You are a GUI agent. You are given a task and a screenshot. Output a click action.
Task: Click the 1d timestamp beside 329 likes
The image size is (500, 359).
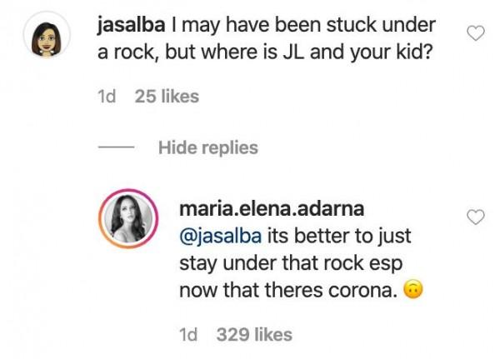[x=189, y=335]
